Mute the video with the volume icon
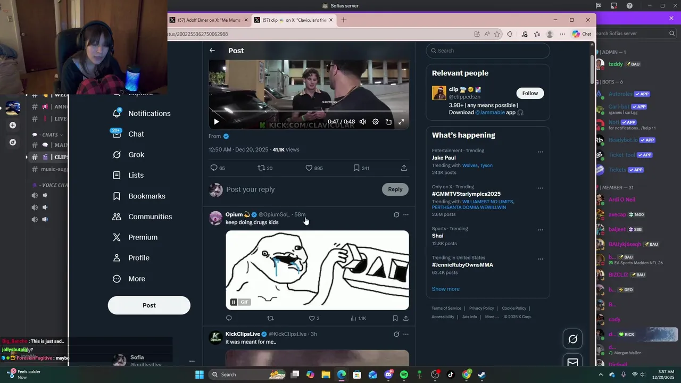Screen dimensions: 681x383 click(363, 122)
